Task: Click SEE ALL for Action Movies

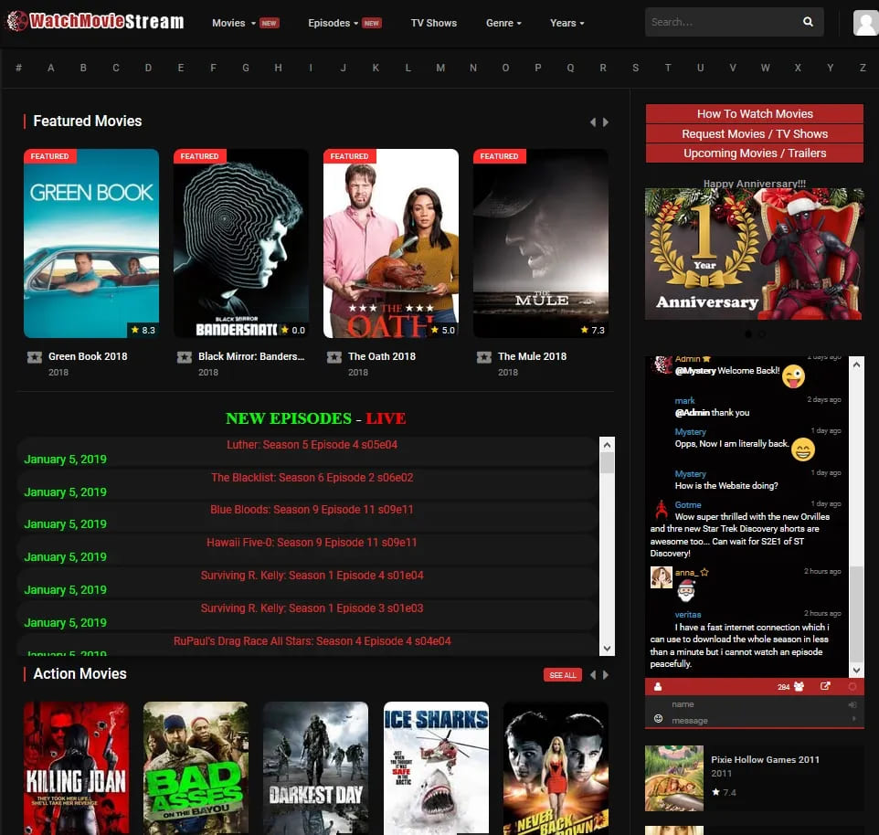Action: (562, 674)
